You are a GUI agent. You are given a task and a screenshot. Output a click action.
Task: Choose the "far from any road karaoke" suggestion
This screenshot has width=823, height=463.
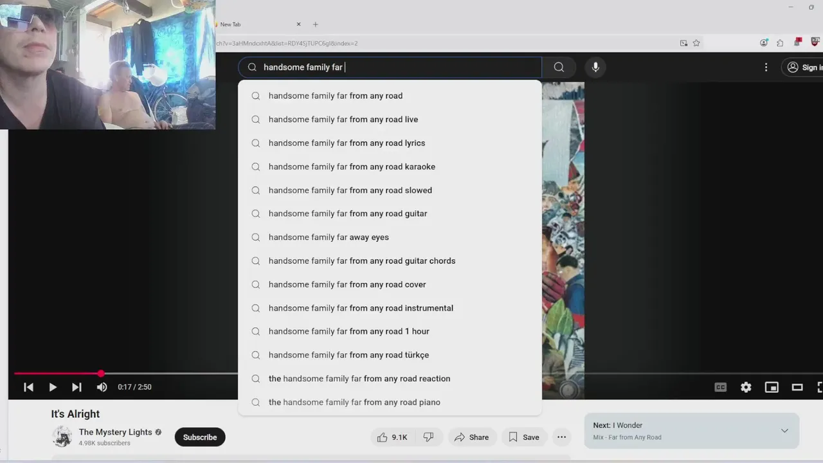390,167
